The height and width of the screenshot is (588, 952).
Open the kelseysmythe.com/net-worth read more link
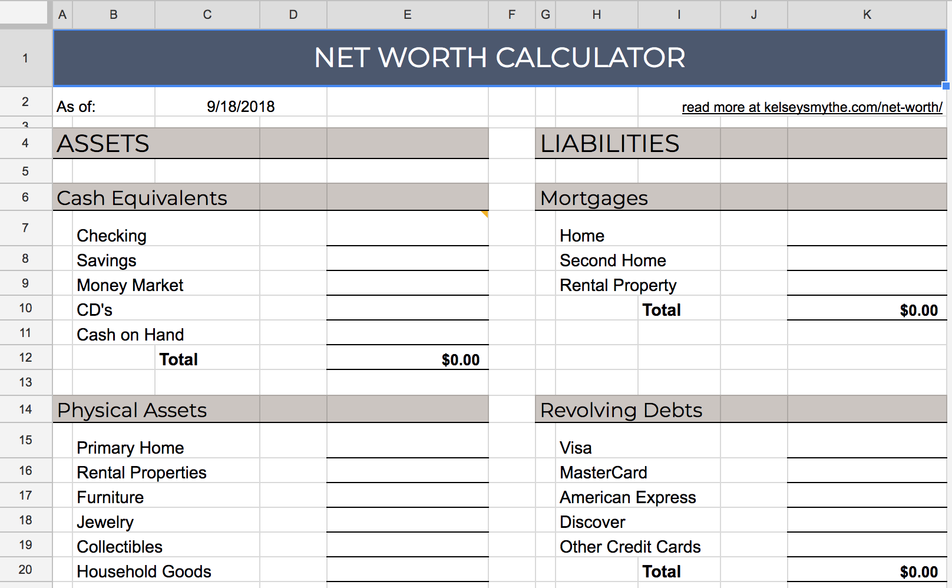tap(811, 107)
